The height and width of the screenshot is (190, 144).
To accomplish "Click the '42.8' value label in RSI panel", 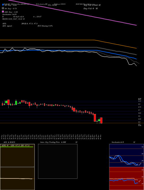I will [x=139, y=181].
